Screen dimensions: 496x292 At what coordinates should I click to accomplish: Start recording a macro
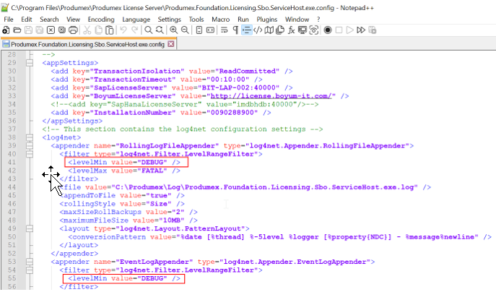[328, 30]
